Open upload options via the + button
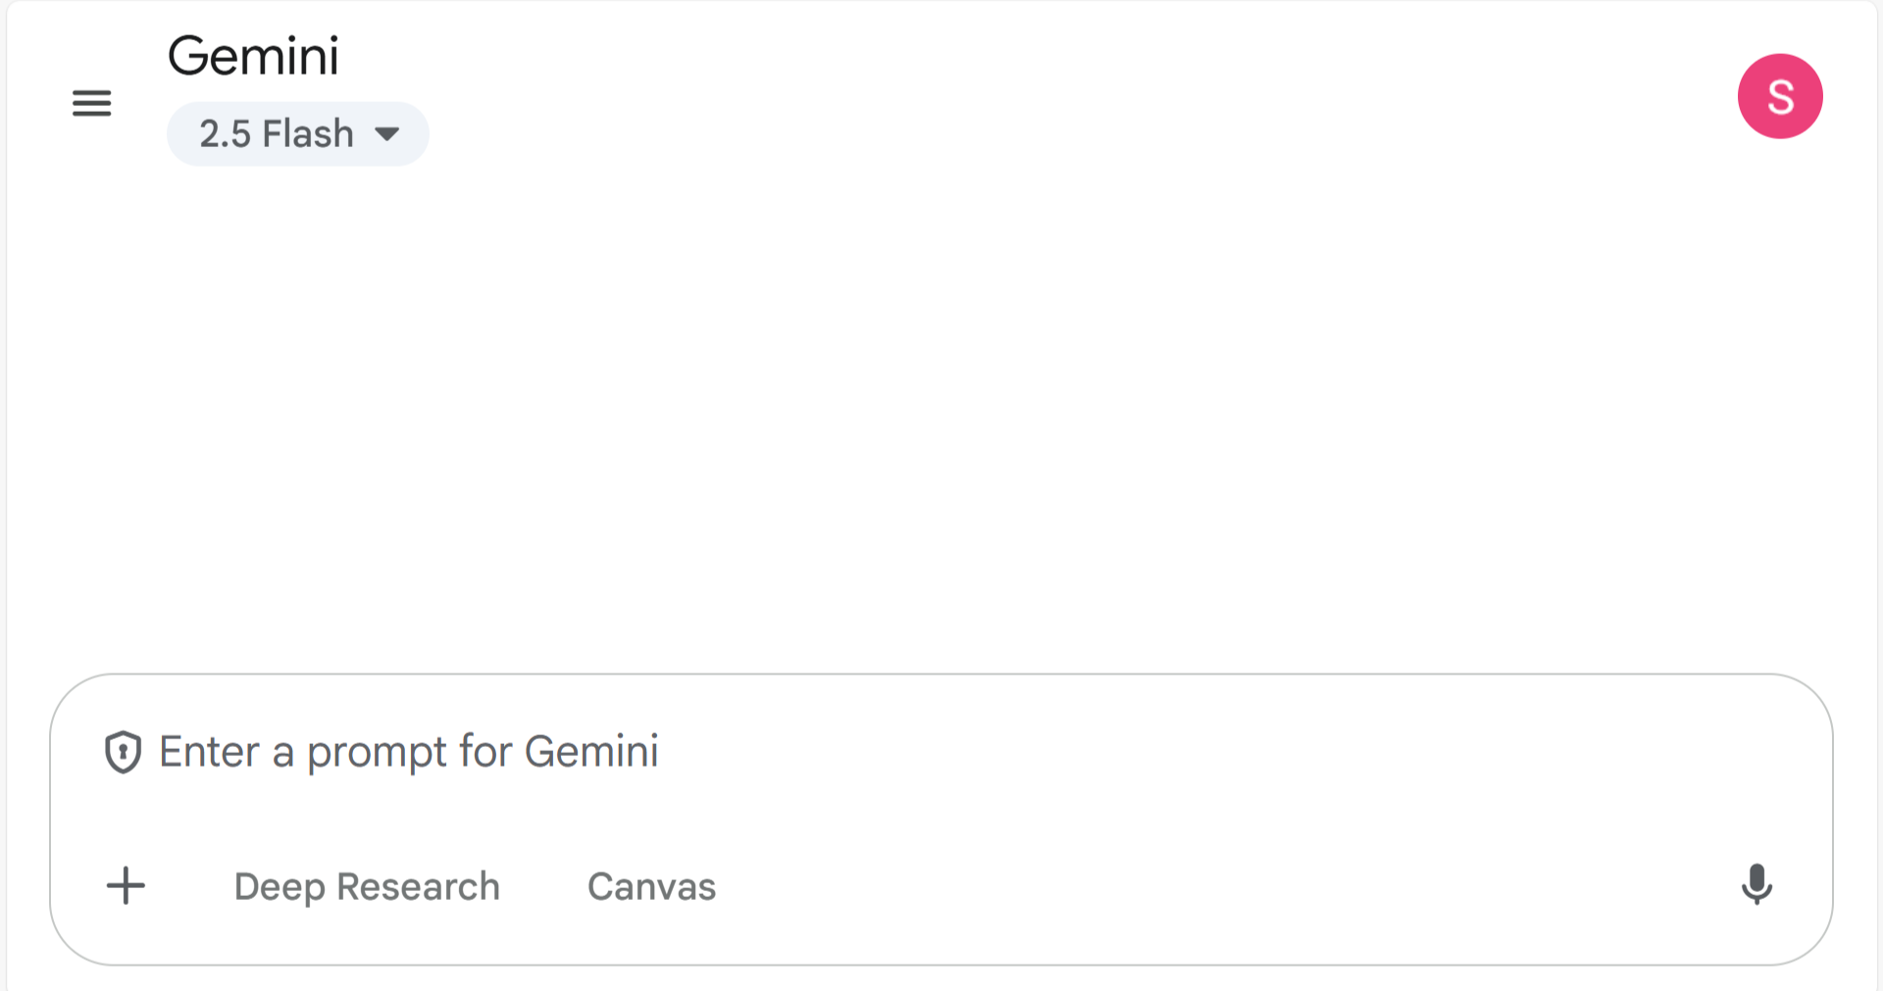Screen dimensions: 1883x991 (126, 885)
